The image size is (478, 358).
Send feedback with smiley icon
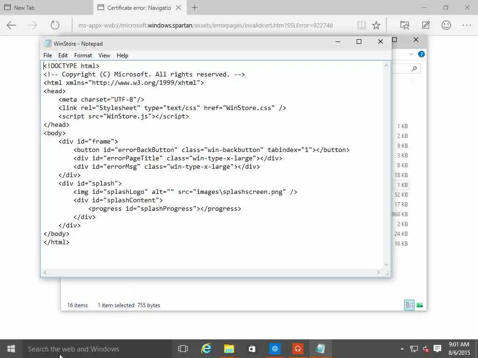(x=446, y=25)
